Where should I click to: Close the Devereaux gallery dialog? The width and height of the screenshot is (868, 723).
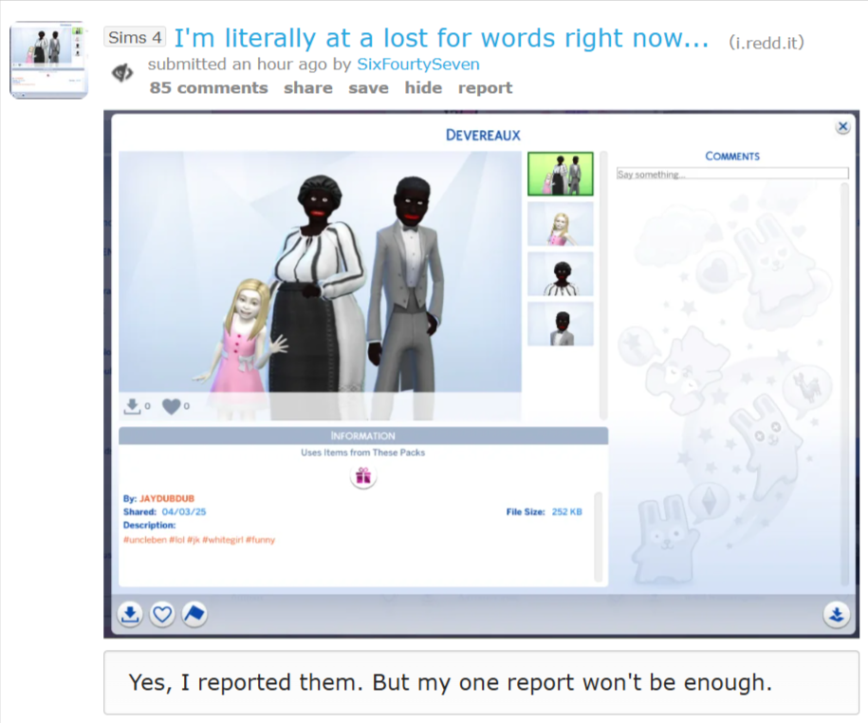[x=842, y=127]
